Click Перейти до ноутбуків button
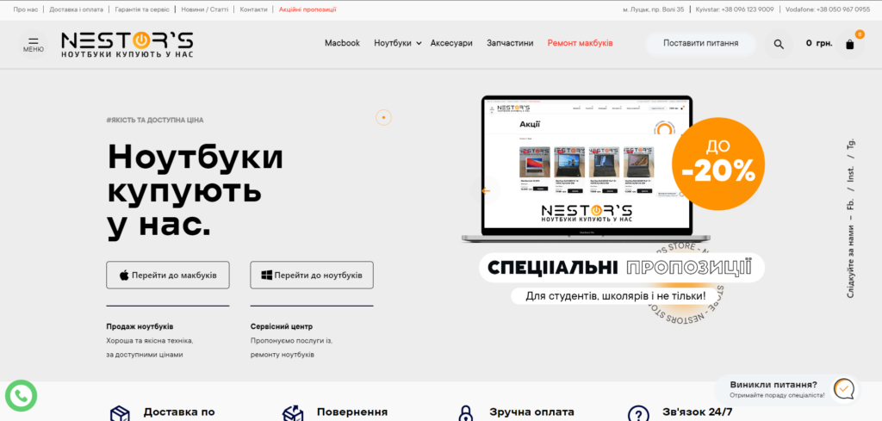Image resolution: width=882 pixels, height=421 pixels. tap(312, 275)
